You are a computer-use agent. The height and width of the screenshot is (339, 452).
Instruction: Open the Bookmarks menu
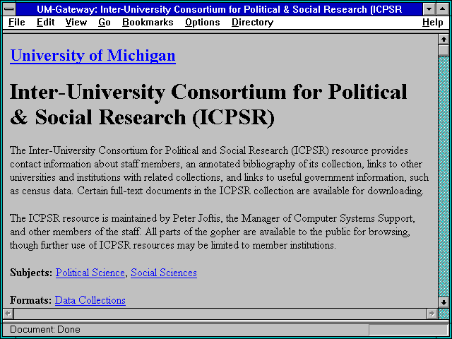148,23
